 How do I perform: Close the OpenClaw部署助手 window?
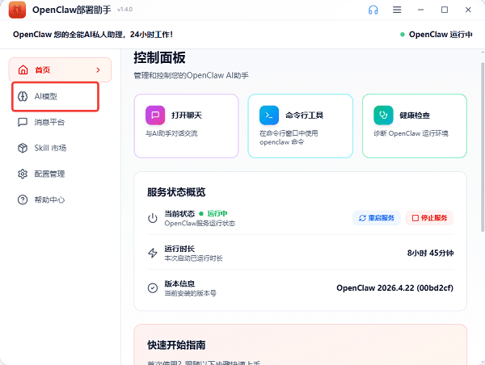click(x=468, y=10)
